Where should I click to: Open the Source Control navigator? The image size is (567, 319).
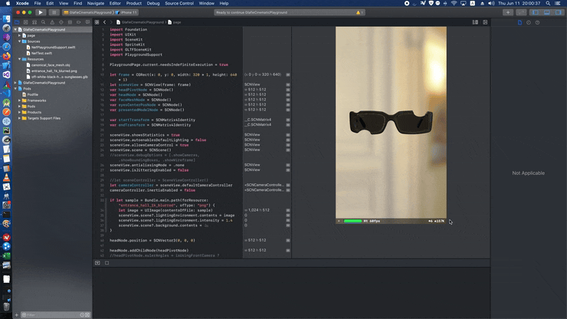tap(26, 22)
